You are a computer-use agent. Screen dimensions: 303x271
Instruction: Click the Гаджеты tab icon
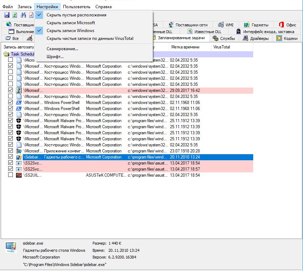click(246, 25)
